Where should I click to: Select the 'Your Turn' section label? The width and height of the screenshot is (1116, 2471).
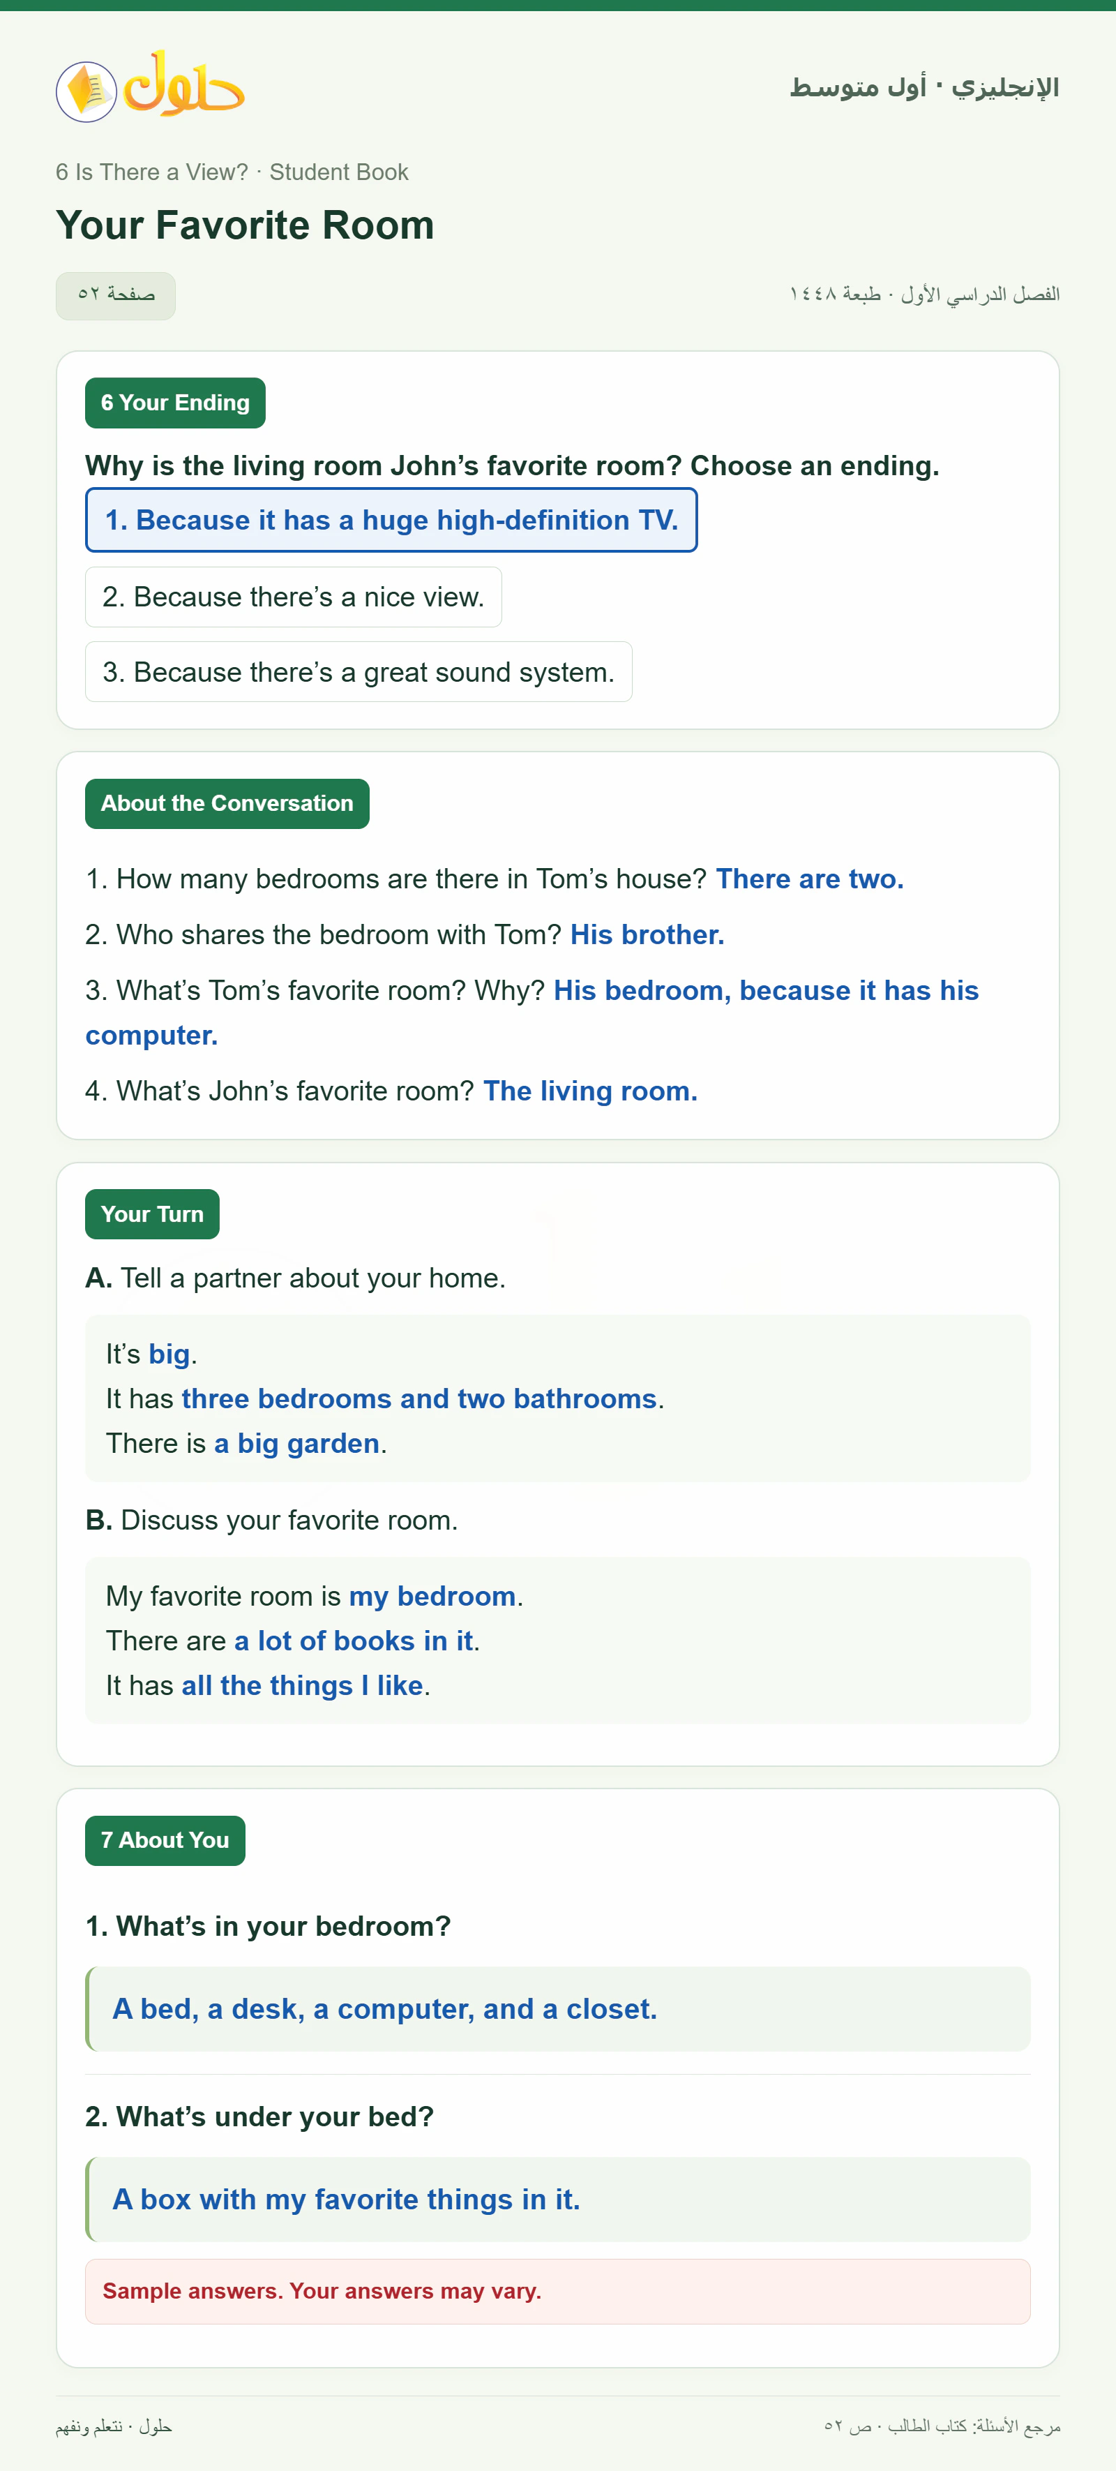click(153, 1214)
